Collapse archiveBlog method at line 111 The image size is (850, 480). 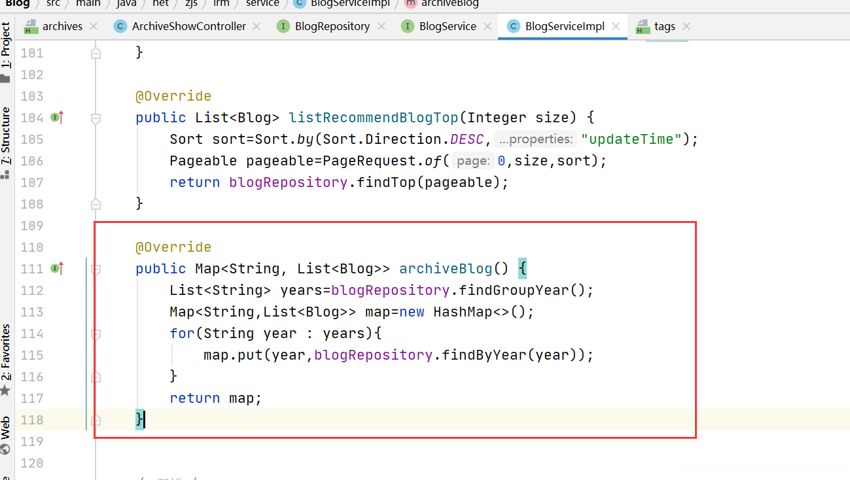[96, 269]
